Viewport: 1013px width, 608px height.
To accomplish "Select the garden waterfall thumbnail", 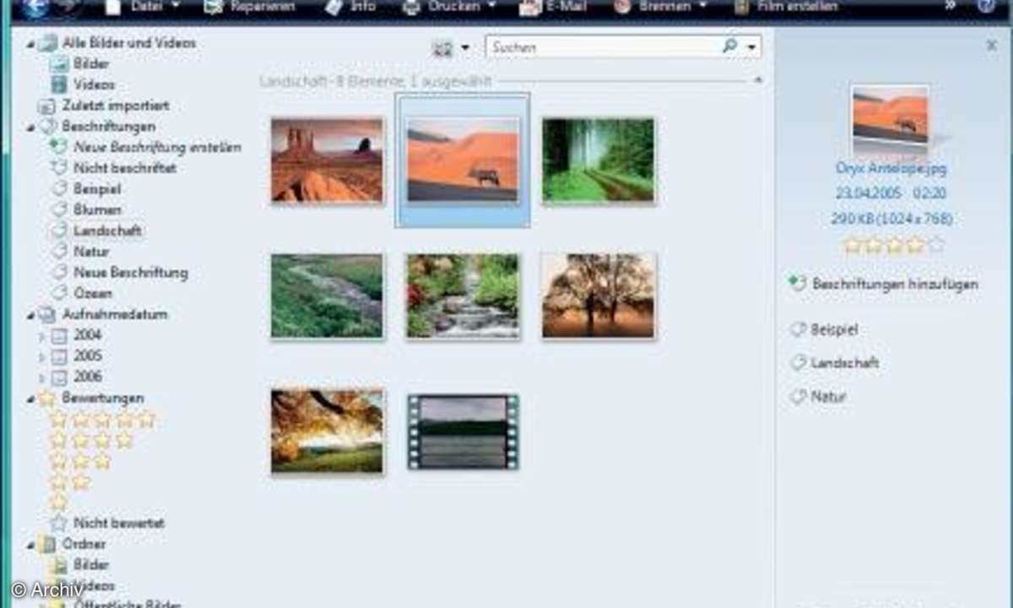I will click(463, 296).
